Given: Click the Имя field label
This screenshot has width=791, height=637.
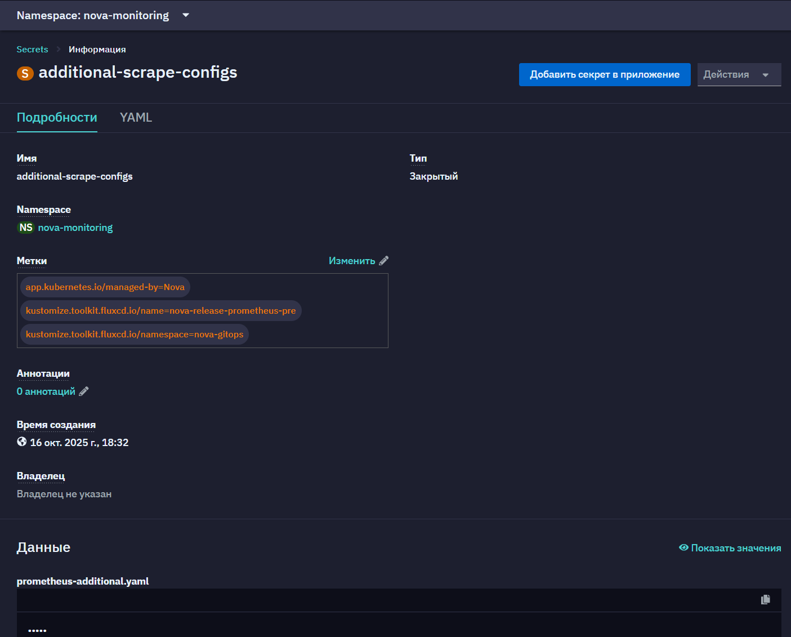Looking at the screenshot, I should (x=26, y=158).
